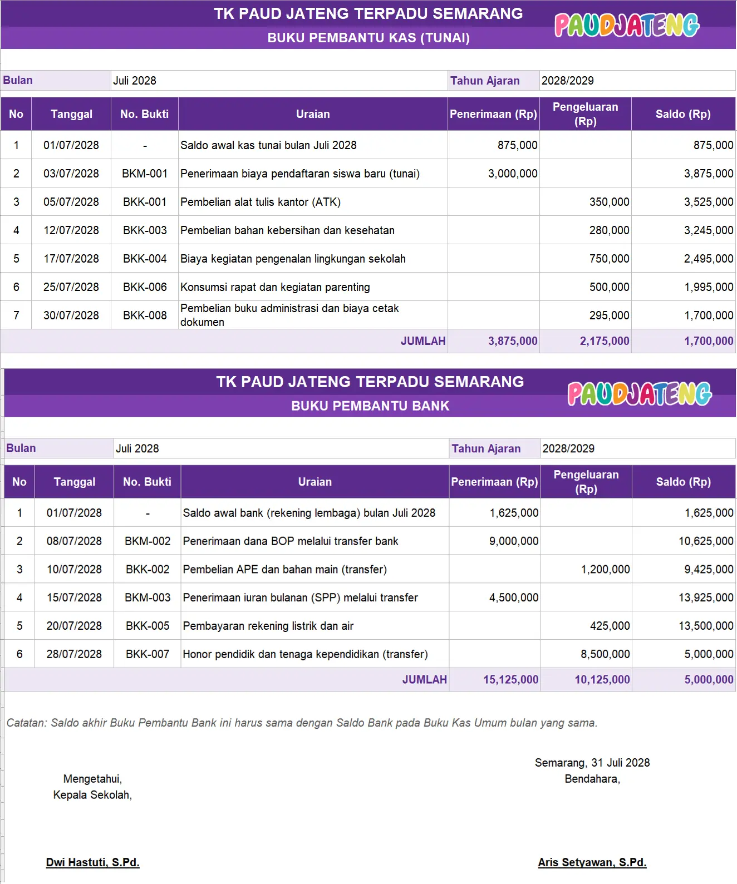Select the Bulan value cell in cash book

(x=279, y=81)
